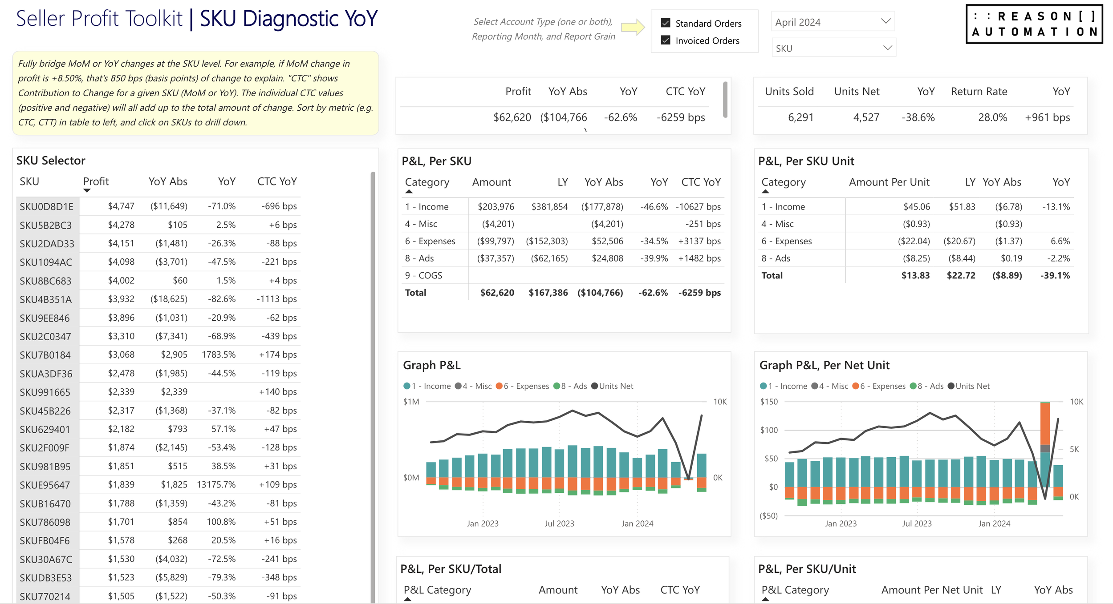Click the Reason Automation logo

1034,24
